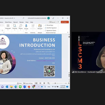Open LINE app from the taskbar
The image size is (105, 105).
click(x=20, y=87)
